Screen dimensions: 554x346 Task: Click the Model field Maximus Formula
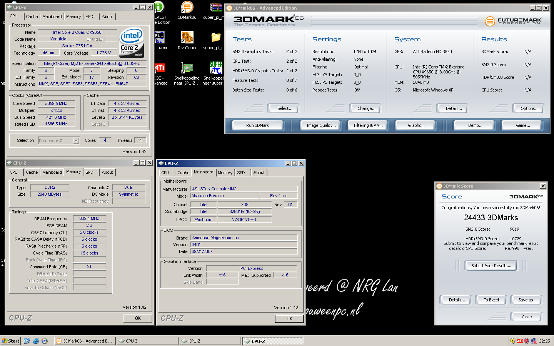click(225, 196)
